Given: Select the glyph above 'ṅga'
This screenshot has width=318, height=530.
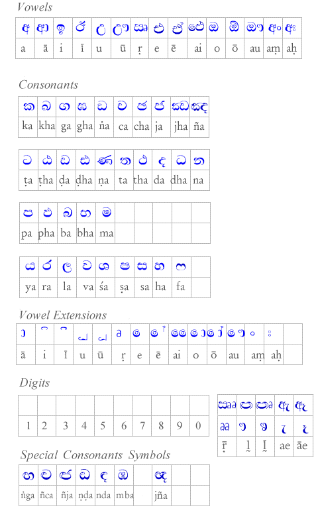Looking at the screenshot, I should click(28, 476).
